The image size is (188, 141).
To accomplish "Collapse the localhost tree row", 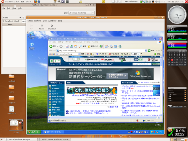I will point(4,21).
